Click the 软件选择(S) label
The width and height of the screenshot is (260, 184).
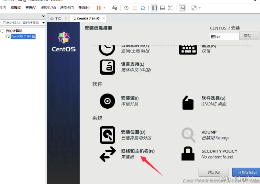pos(213,98)
